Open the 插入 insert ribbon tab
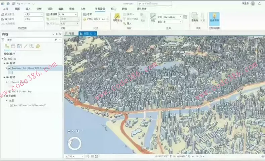265x161 pixels. (28, 9)
